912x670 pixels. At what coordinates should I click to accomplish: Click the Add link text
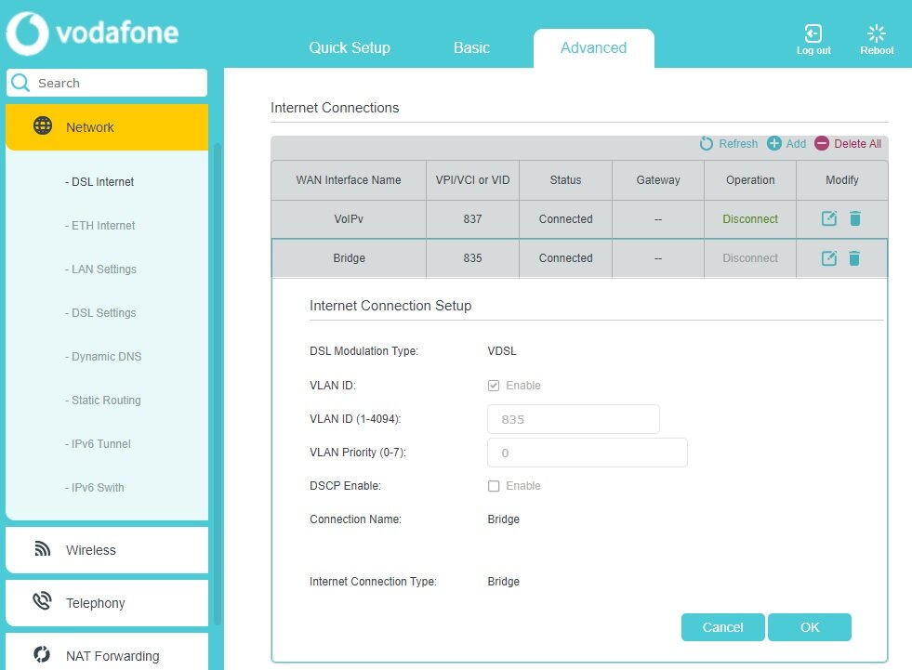click(796, 144)
